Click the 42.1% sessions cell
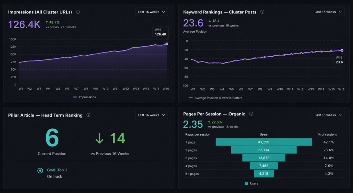 click(329, 142)
